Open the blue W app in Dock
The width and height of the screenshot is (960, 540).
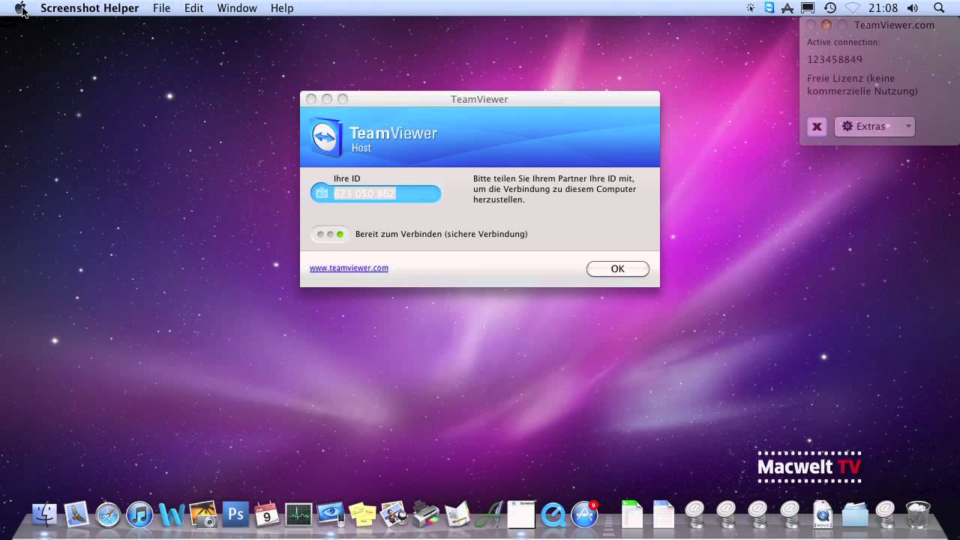coord(172,514)
